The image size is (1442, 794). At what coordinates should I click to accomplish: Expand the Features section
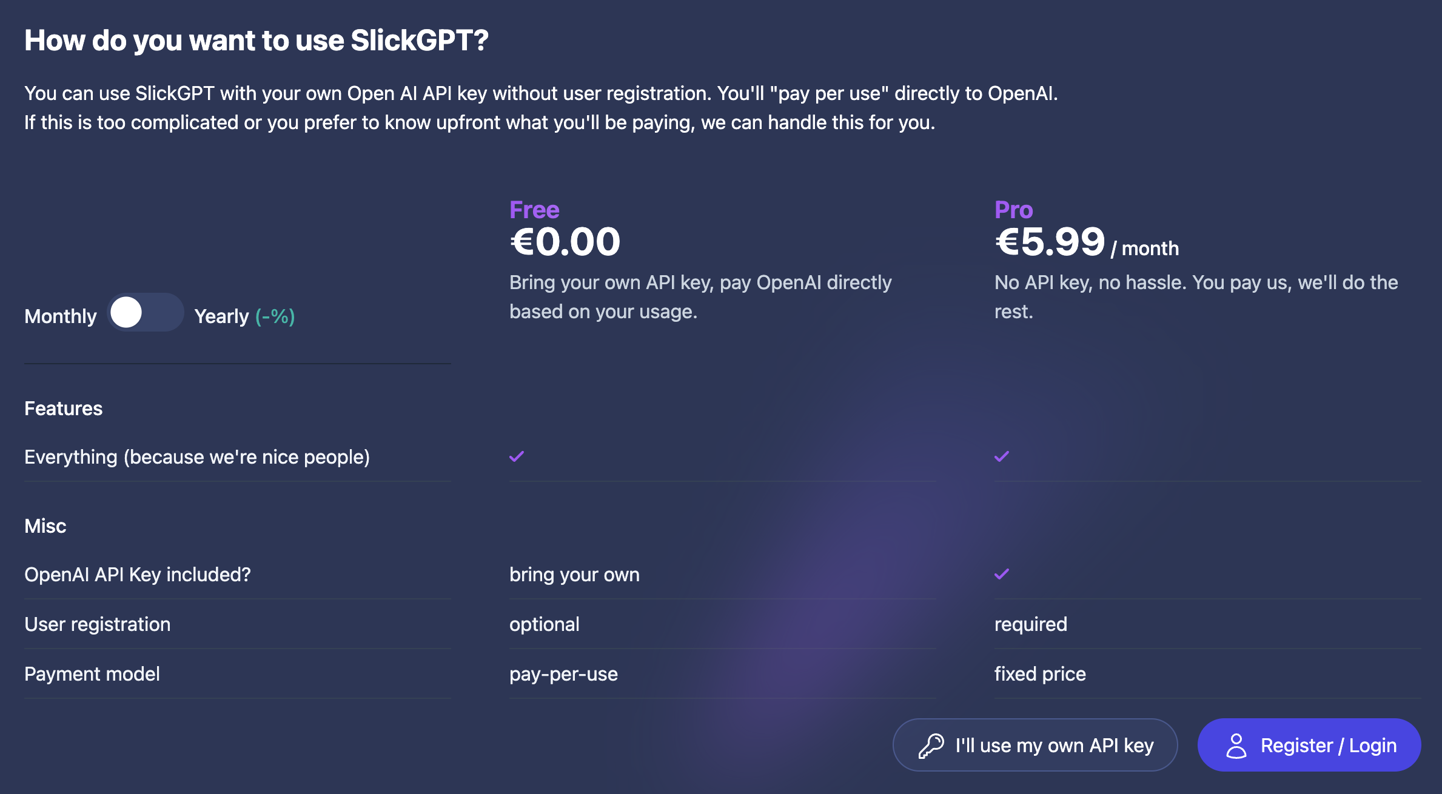[63, 408]
